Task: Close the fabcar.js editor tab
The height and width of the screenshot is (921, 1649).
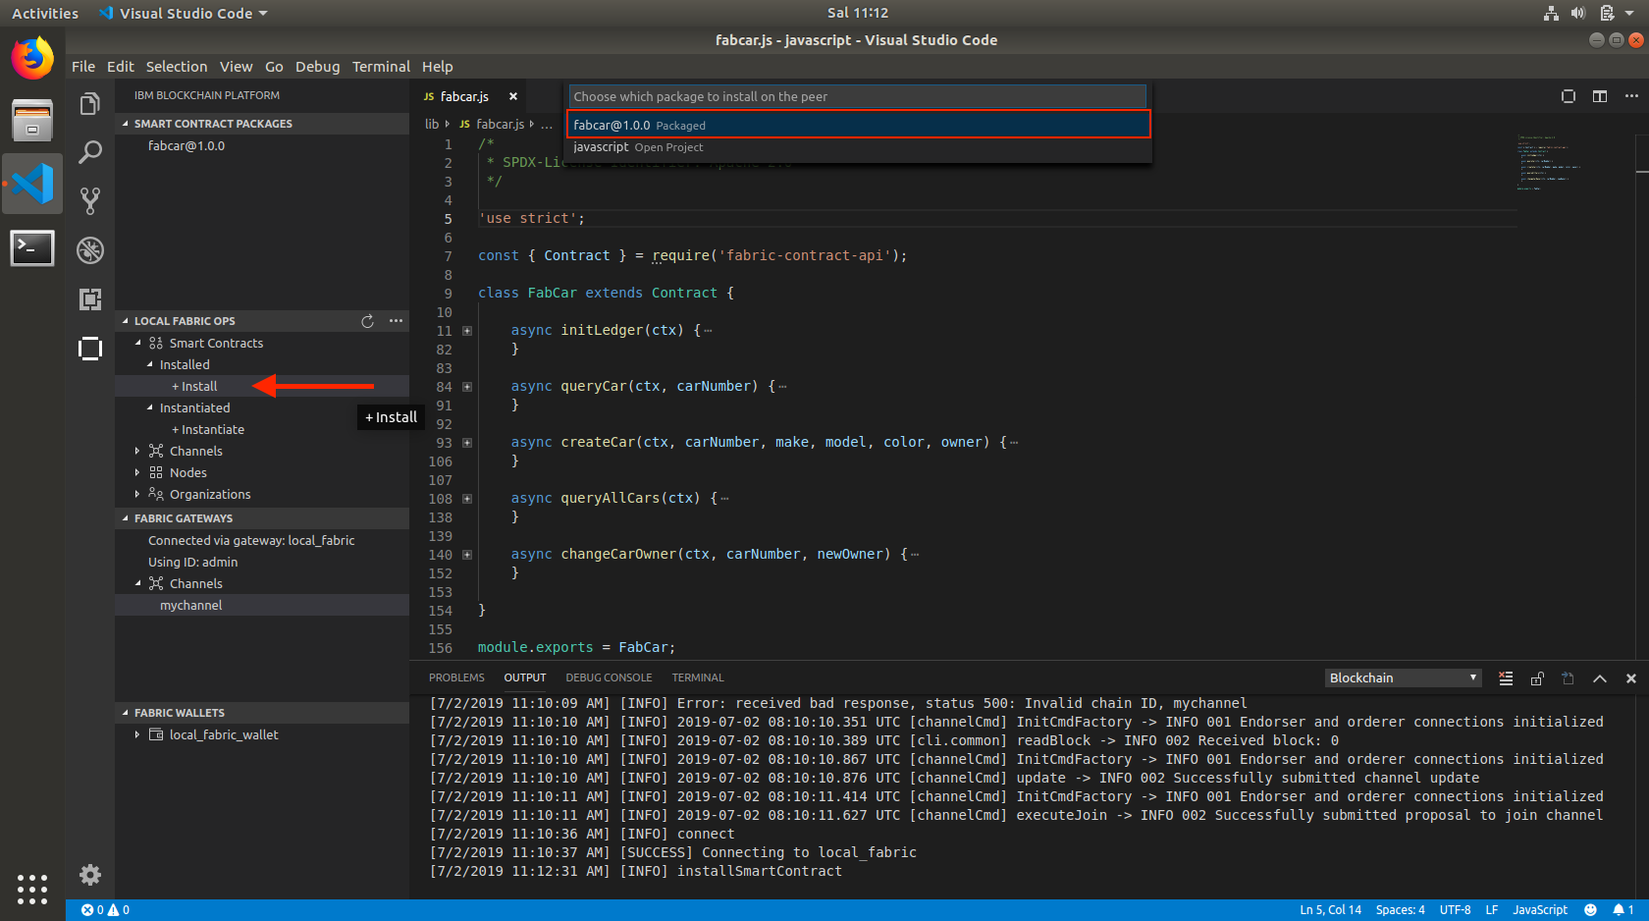Action: click(512, 96)
